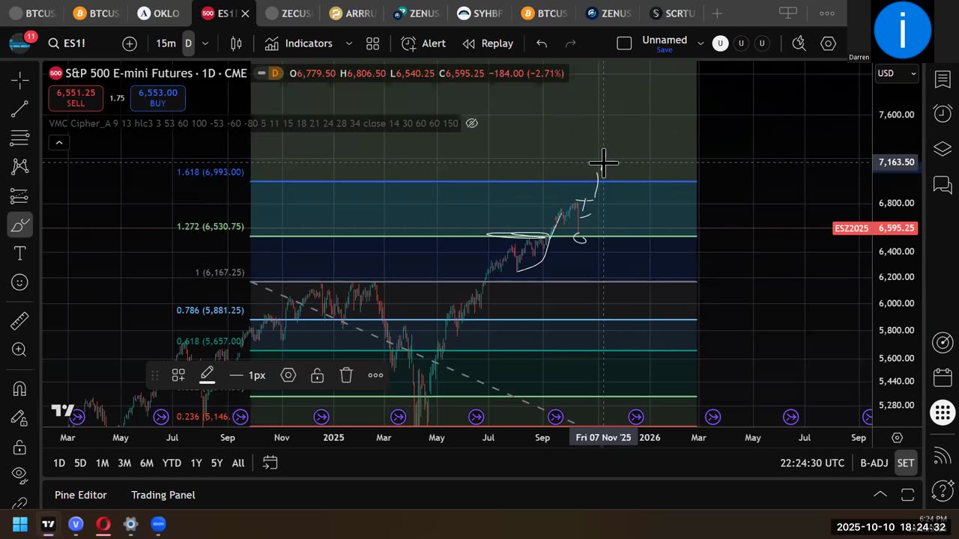Screen dimensions: 959x539
Task: Select the D daily interval
Action: pos(188,43)
